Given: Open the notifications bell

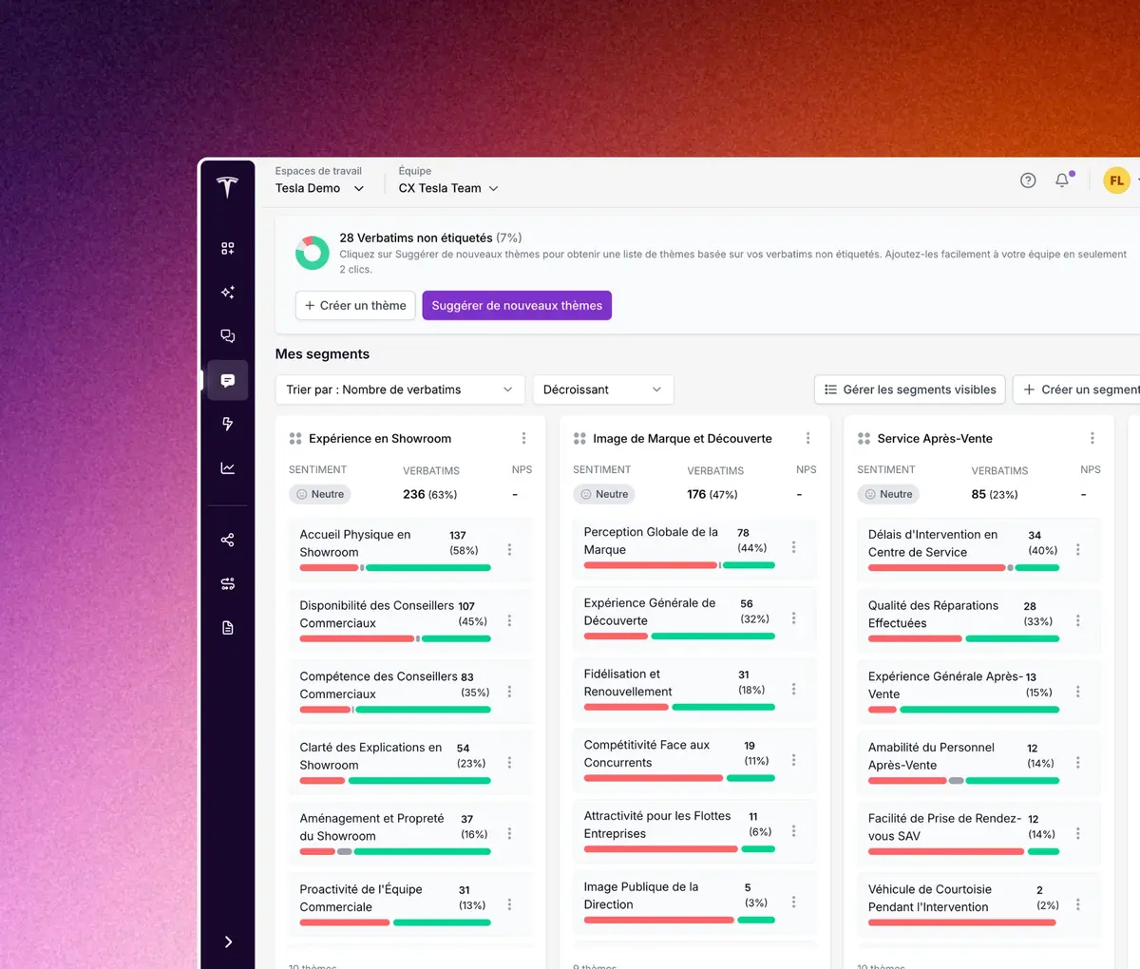Looking at the screenshot, I should coord(1063,180).
